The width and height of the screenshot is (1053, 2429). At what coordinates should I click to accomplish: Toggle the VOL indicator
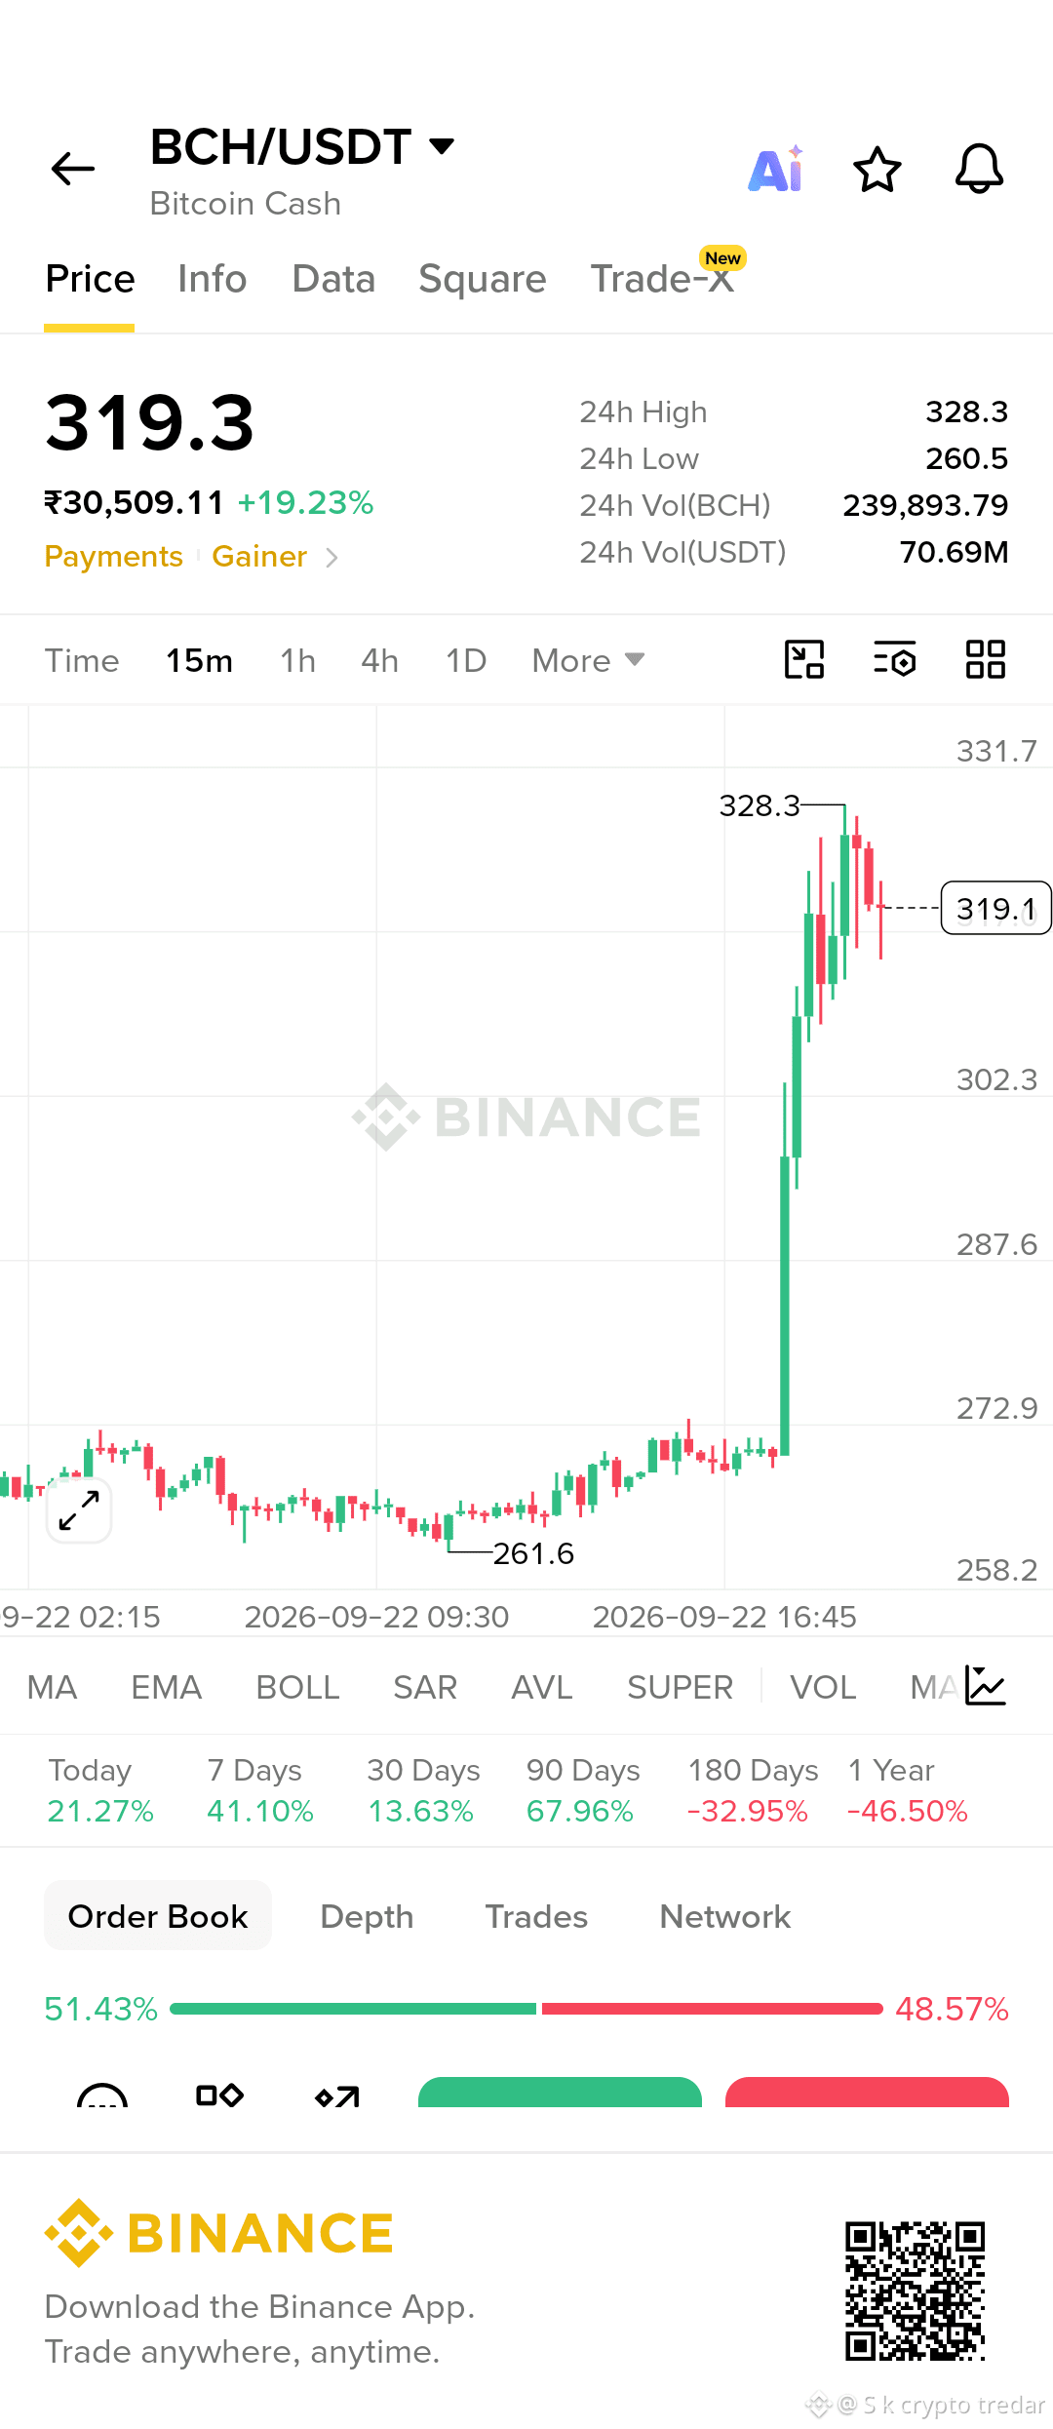click(x=823, y=1687)
